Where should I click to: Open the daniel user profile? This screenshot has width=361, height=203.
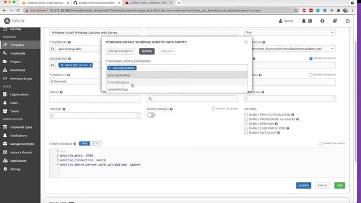tap(286, 21)
